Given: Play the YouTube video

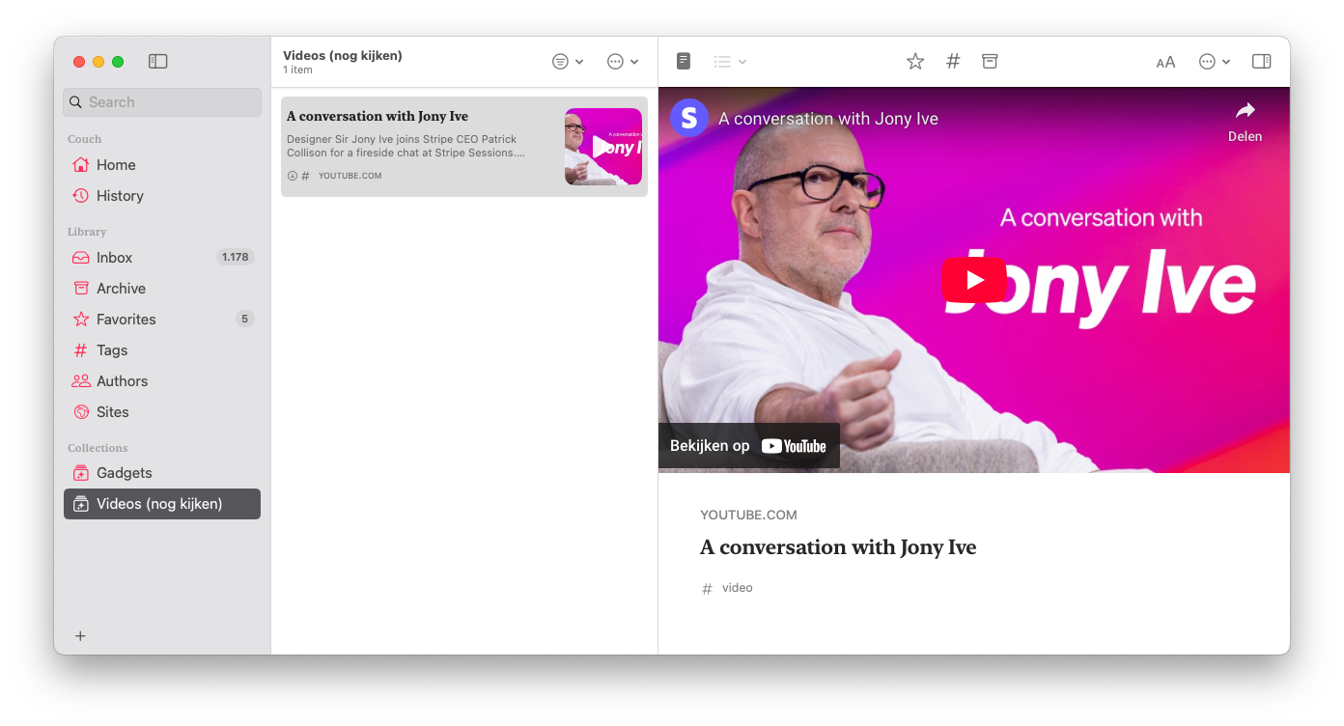Looking at the screenshot, I should [x=974, y=280].
